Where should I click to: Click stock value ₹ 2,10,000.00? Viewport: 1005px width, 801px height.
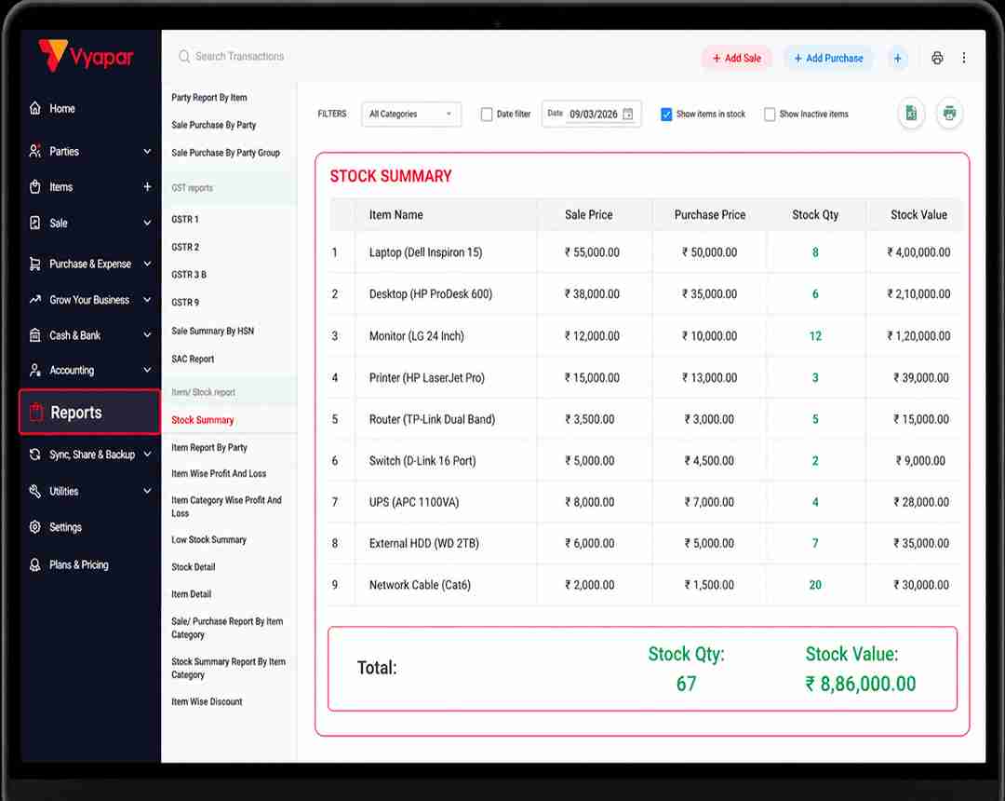[918, 293]
